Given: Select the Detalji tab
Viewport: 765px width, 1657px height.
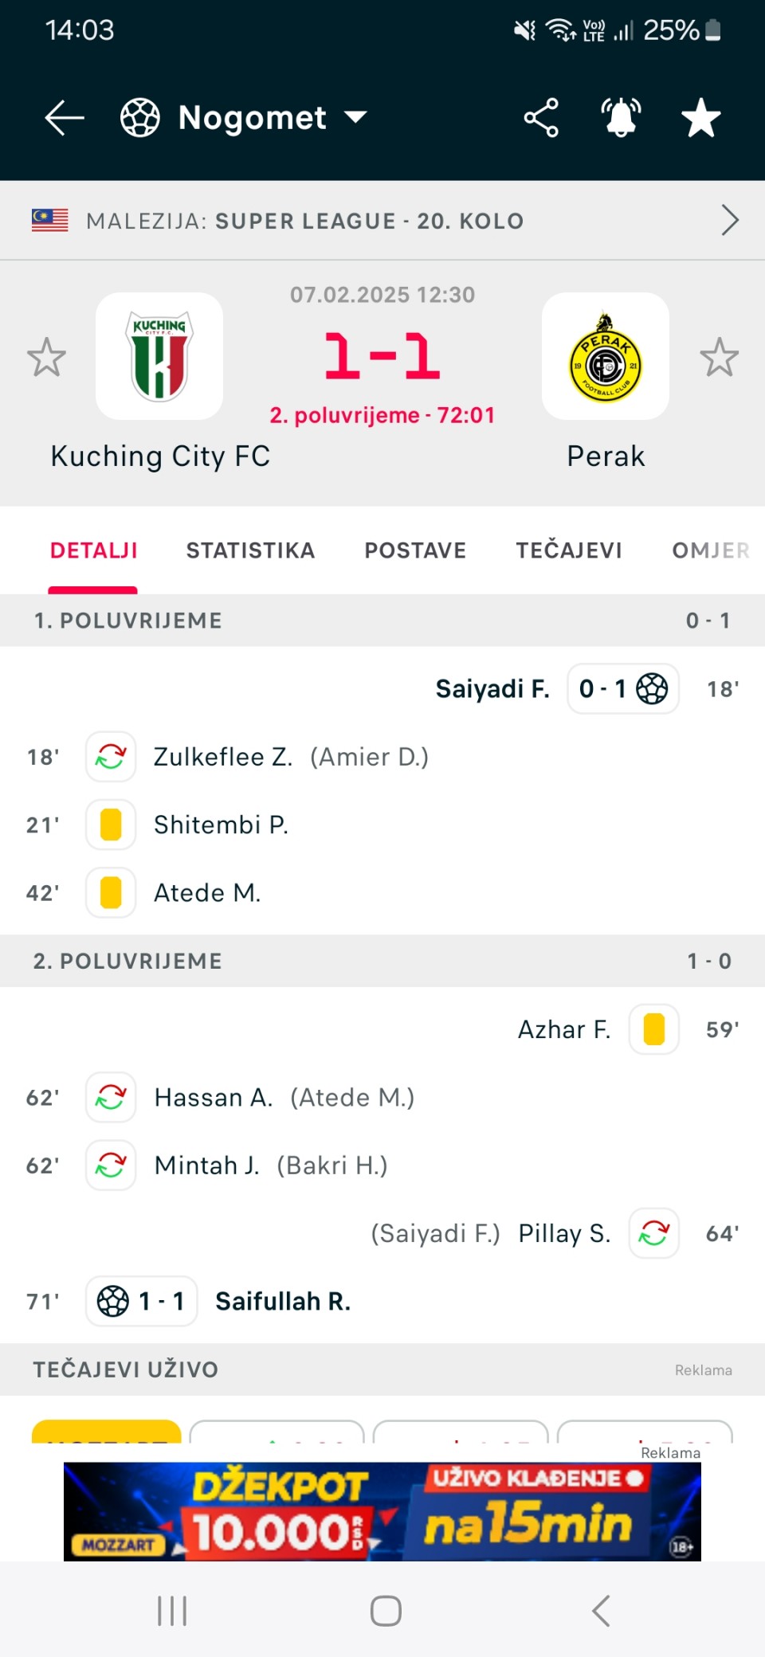Looking at the screenshot, I should [x=93, y=550].
